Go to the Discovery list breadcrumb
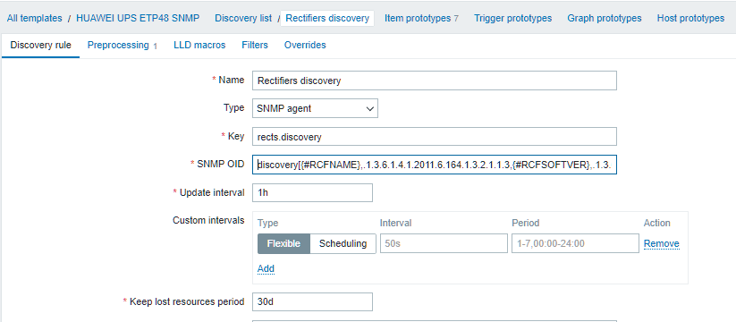Screen dimensions: 736x322 coord(243,18)
